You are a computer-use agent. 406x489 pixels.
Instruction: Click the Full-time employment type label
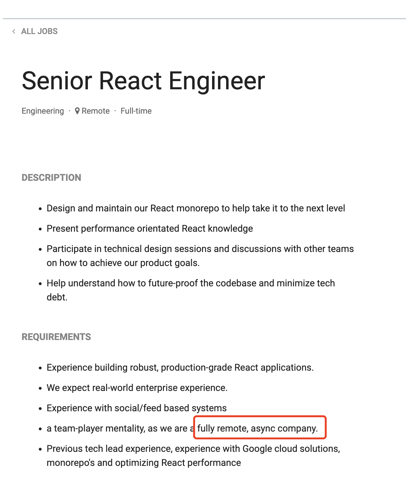click(x=136, y=111)
